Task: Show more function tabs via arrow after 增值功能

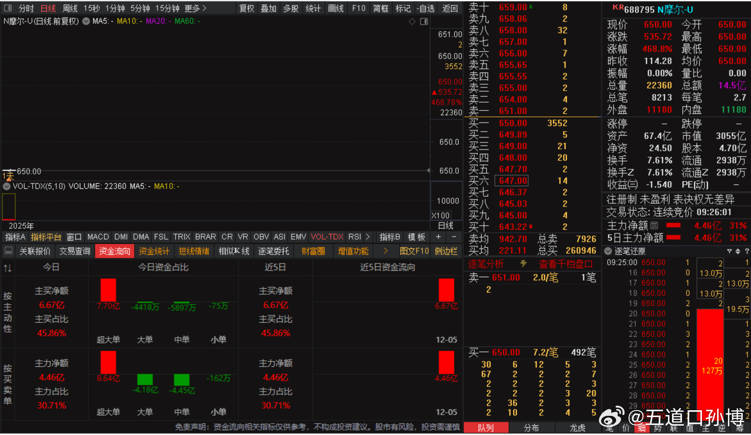Action: point(386,251)
